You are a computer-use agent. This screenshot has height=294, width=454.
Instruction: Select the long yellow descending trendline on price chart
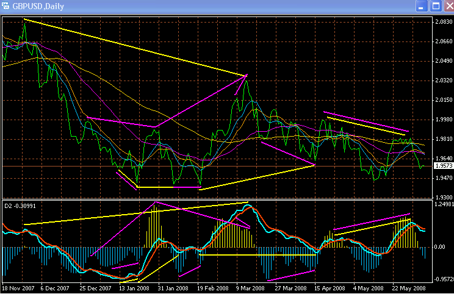[x=135, y=48]
